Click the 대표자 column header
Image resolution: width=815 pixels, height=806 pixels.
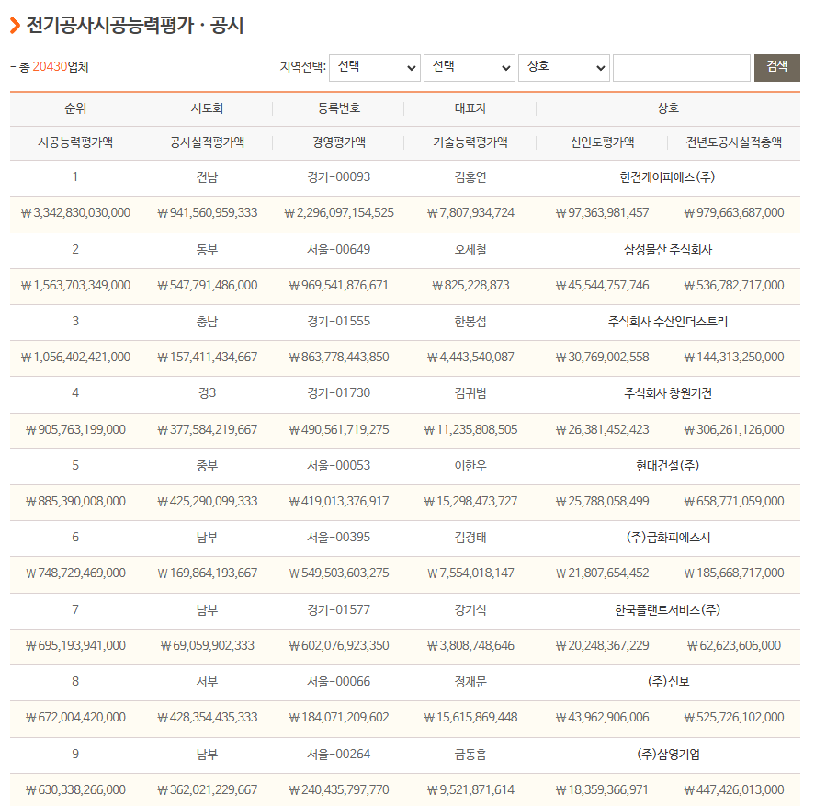pyautogui.click(x=470, y=108)
